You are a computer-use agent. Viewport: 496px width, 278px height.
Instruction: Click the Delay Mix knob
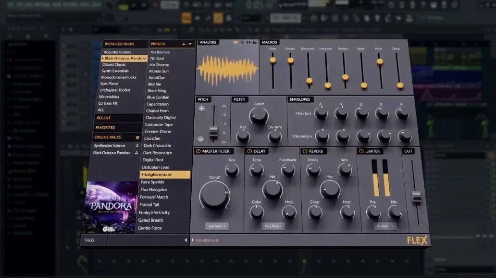click(x=273, y=189)
